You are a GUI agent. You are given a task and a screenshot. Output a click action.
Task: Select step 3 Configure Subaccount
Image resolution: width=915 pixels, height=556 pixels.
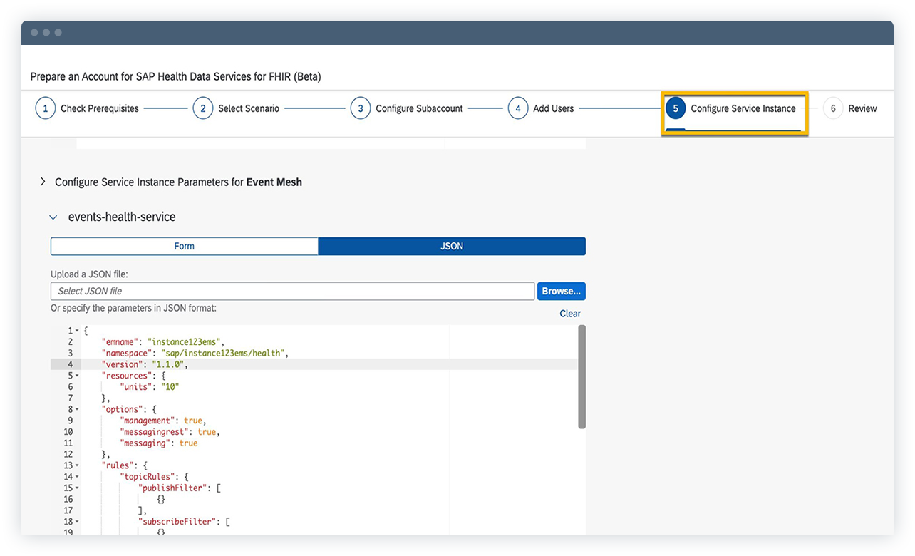click(360, 108)
